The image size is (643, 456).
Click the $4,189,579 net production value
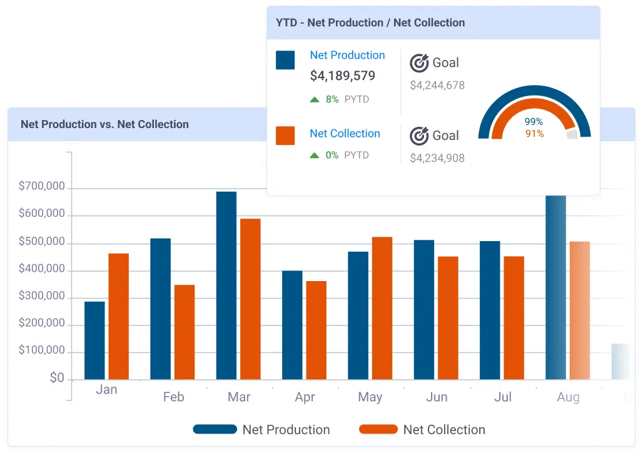[342, 76]
